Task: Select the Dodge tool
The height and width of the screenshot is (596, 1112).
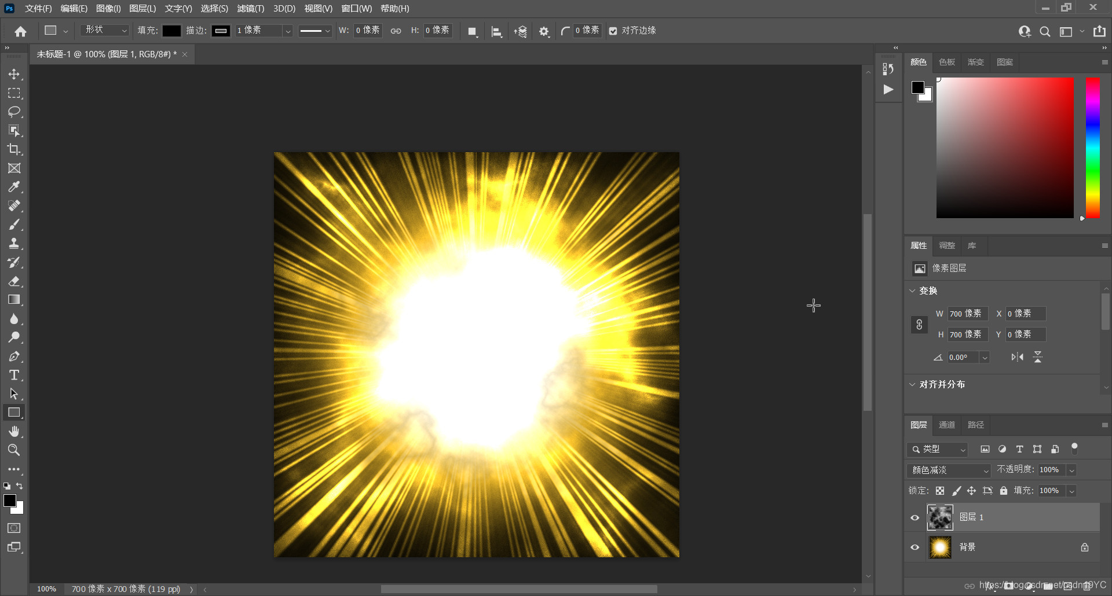Action: point(14,337)
